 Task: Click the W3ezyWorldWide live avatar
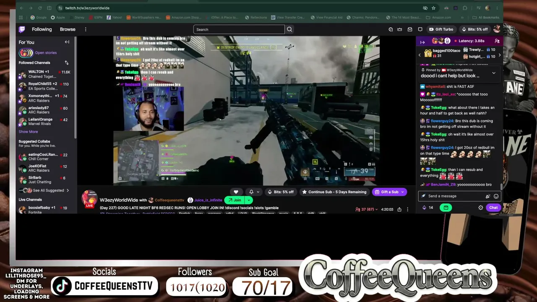[x=89, y=199]
